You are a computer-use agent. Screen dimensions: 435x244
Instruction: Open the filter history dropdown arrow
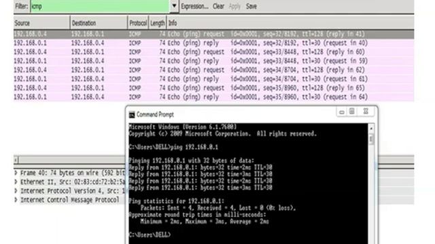(174, 6)
